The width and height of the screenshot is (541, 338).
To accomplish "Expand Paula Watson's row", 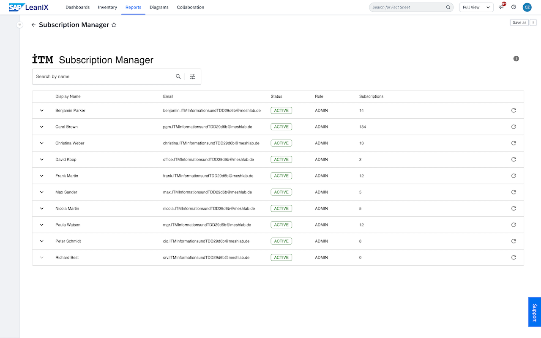I will pyautogui.click(x=42, y=225).
